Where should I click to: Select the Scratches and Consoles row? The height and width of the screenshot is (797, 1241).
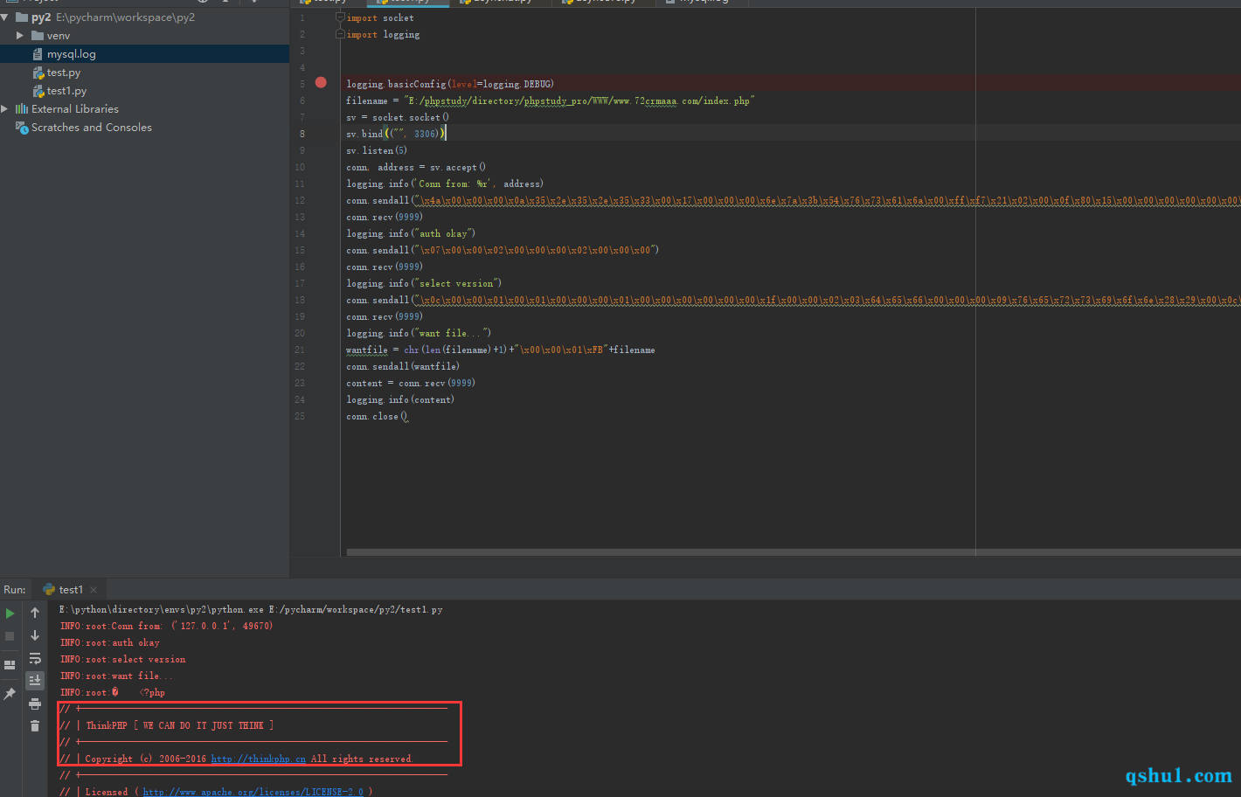click(144, 128)
